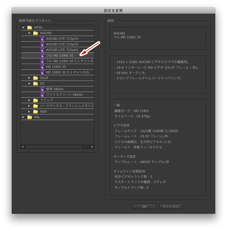Screen dimensions: 227x230
Task: Click the フリップ folder icon
Action: tap(35, 100)
